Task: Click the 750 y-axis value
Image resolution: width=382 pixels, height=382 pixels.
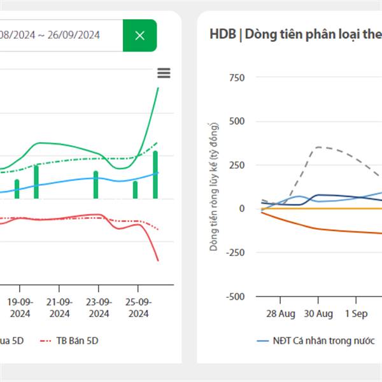Action: pyautogui.click(x=236, y=78)
